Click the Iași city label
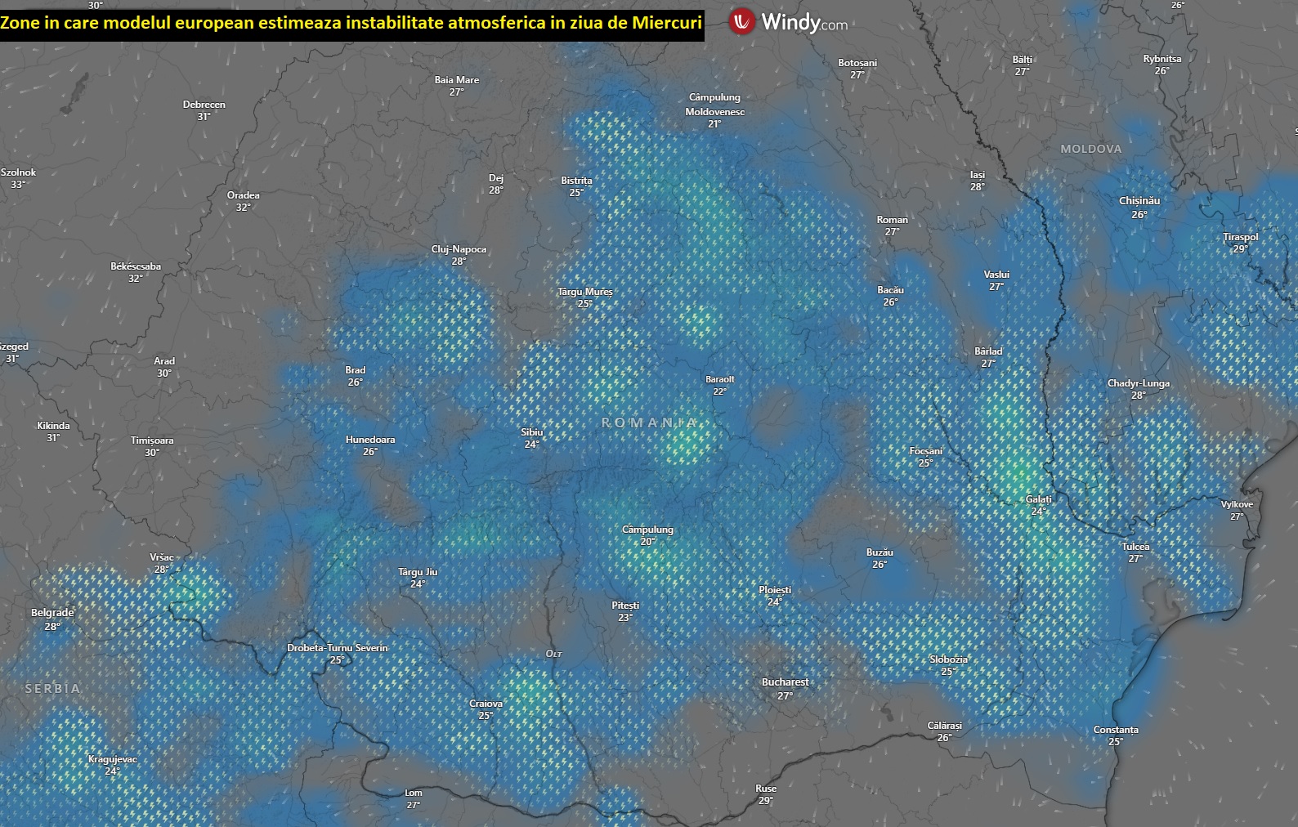1298x827 pixels. click(978, 175)
